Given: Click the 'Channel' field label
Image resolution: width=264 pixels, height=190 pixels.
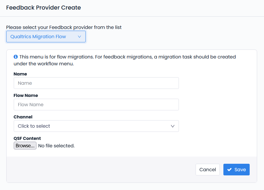Looking at the screenshot, I should pos(23,117).
